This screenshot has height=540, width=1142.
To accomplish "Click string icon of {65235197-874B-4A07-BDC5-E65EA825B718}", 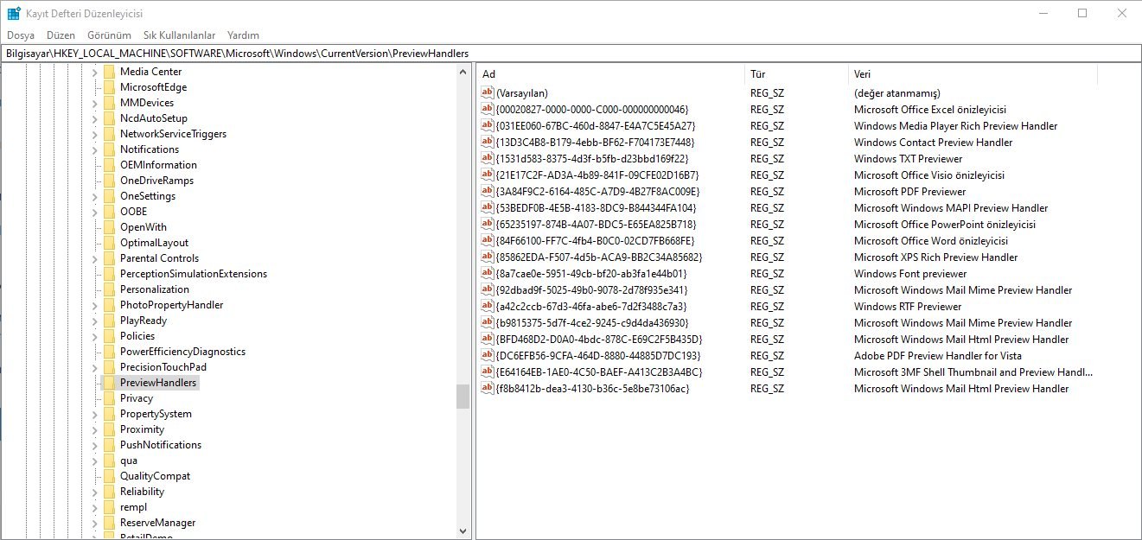I will point(488,224).
